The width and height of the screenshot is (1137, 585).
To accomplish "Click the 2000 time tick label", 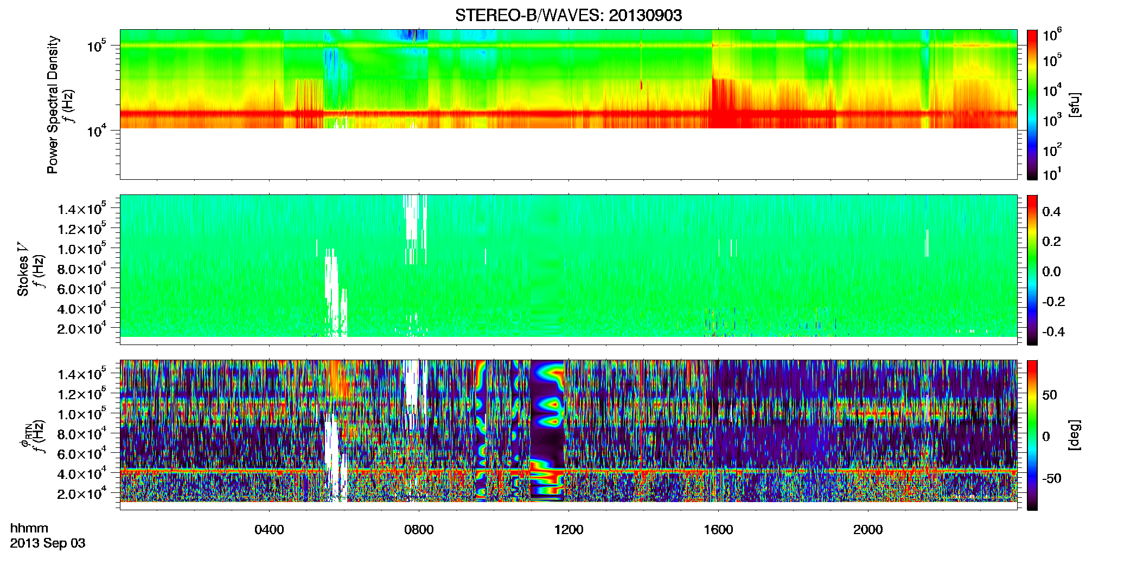I will pyautogui.click(x=868, y=530).
